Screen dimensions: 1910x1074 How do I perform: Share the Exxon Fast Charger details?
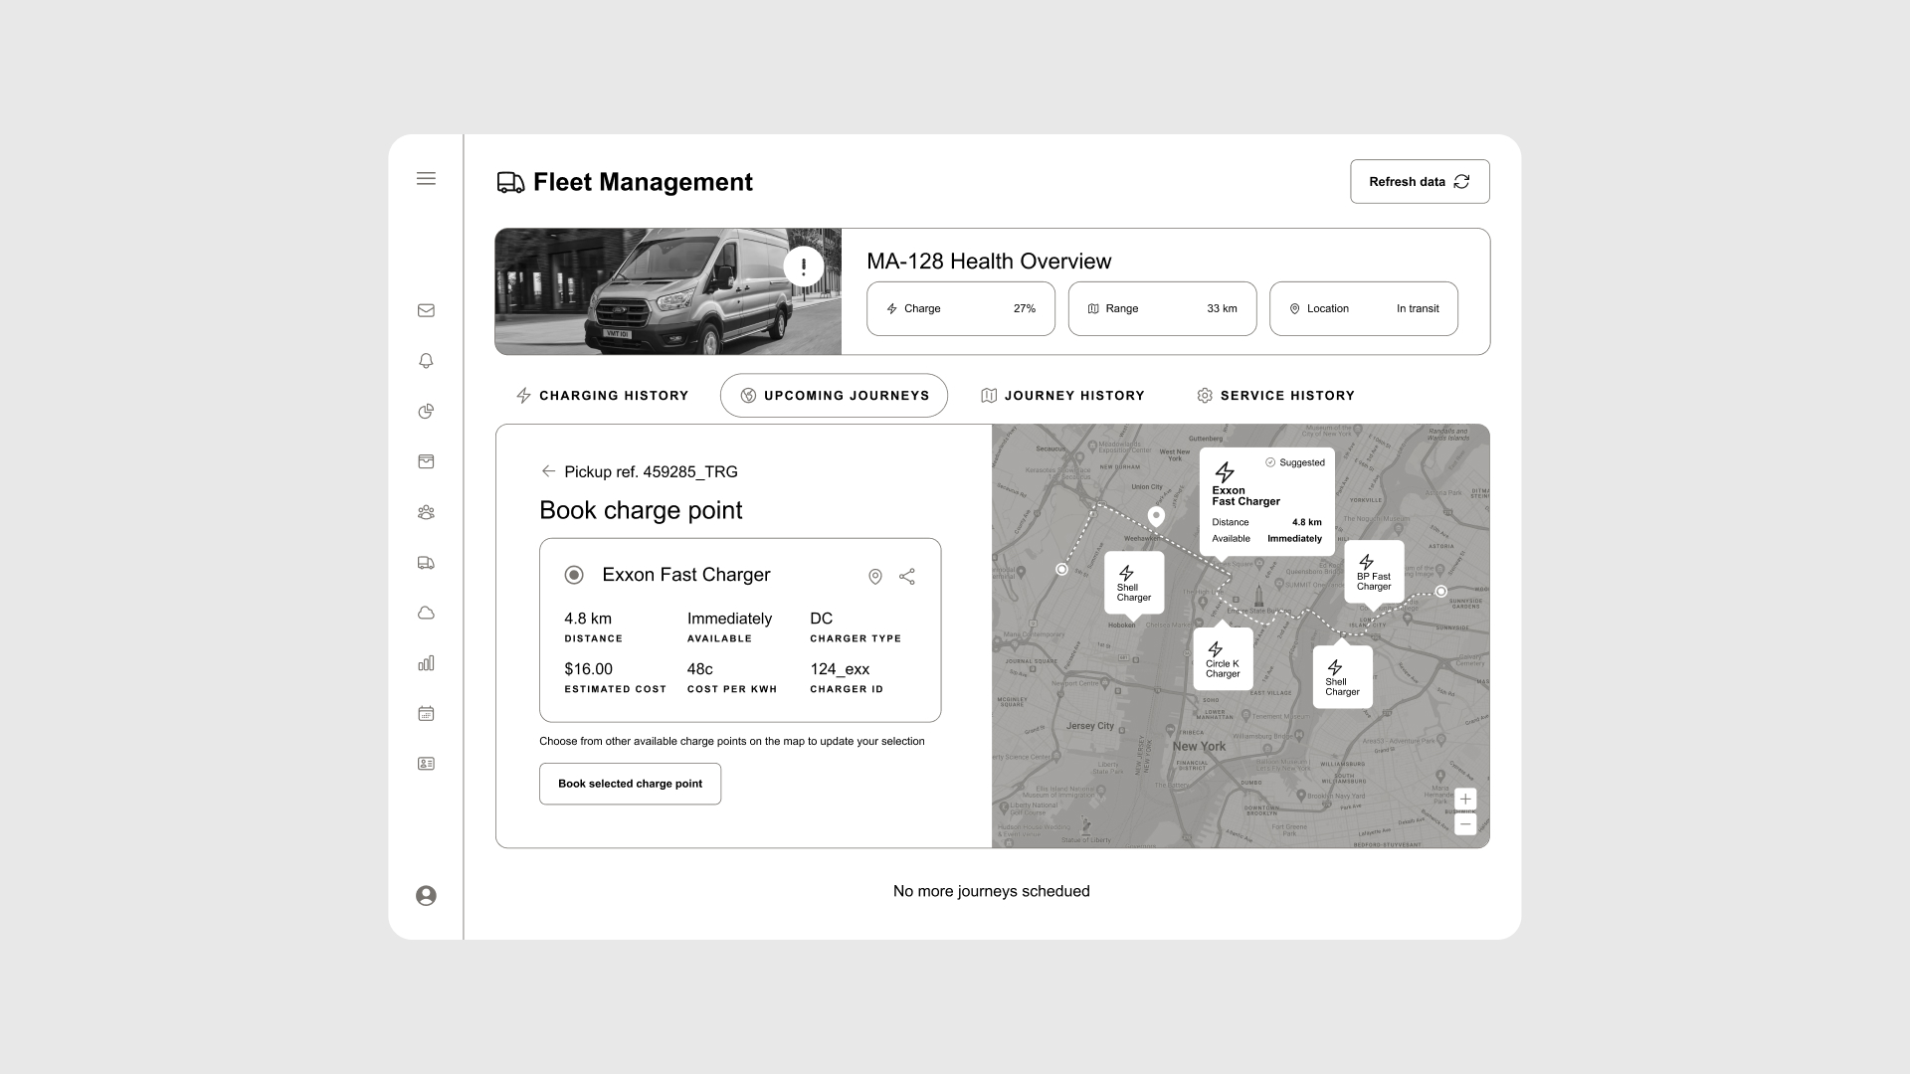click(x=906, y=577)
